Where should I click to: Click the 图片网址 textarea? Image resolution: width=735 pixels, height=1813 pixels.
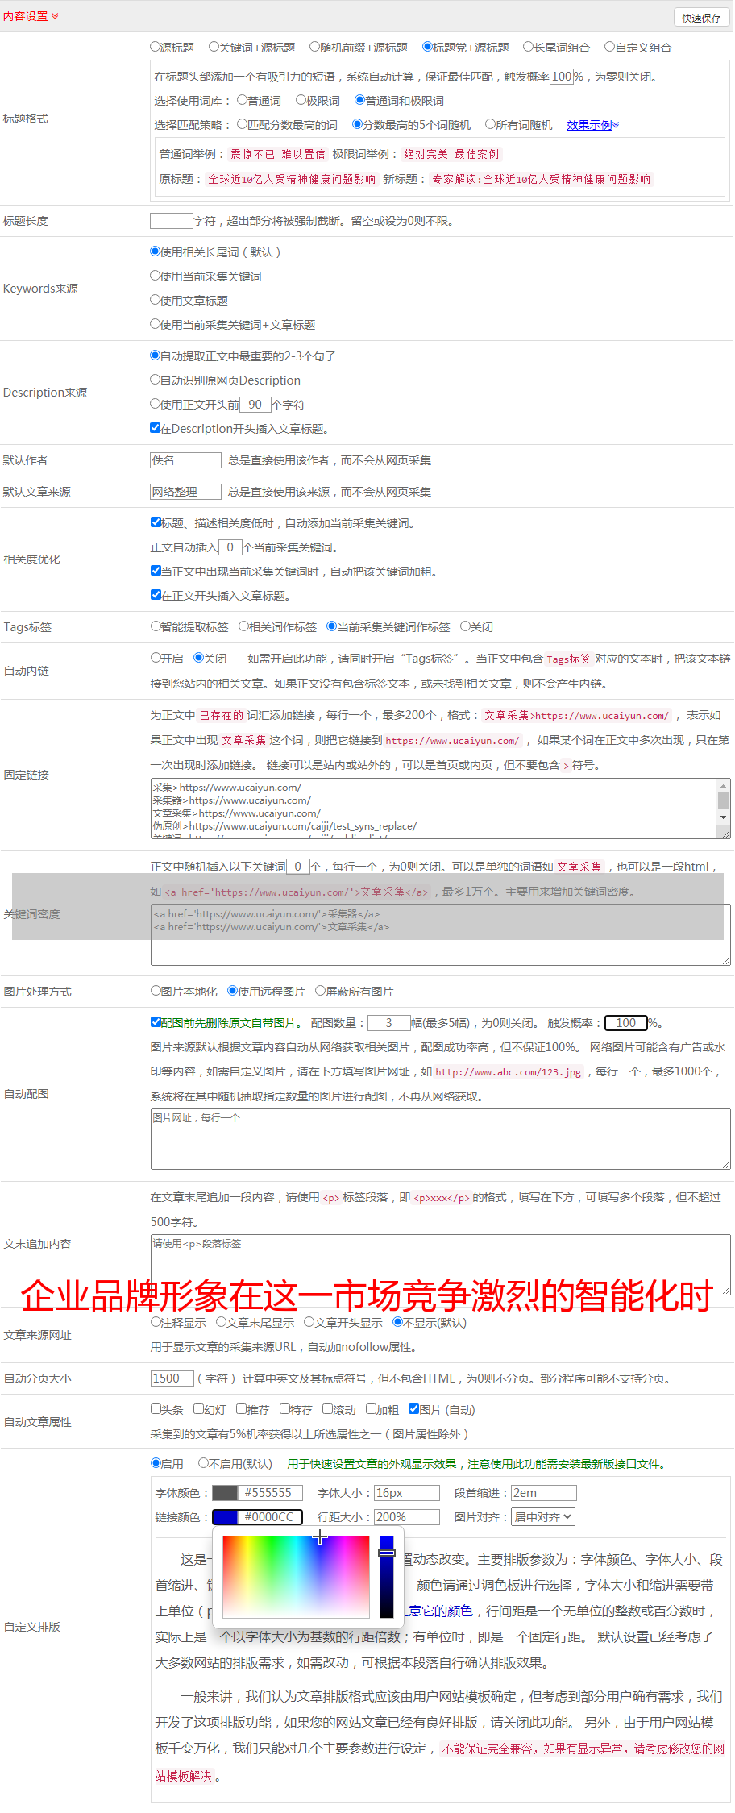point(441,1139)
